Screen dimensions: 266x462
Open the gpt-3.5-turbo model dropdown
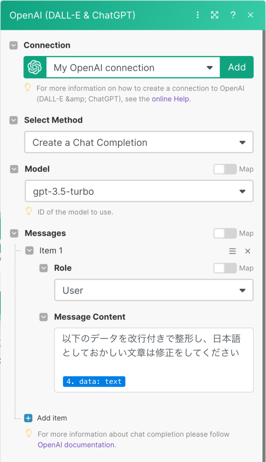(x=139, y=191)
